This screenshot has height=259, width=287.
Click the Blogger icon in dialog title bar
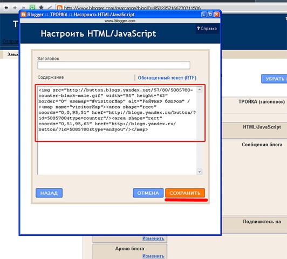23,15
